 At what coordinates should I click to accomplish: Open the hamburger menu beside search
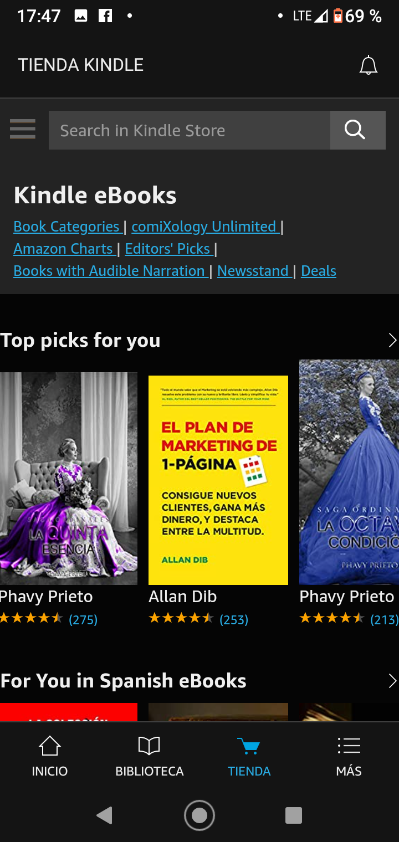(x=23, y=130)
